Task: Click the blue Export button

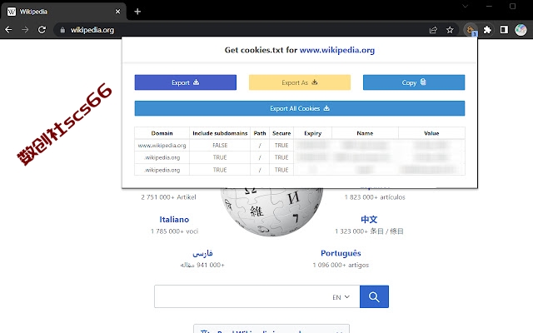Action: point(185,82)
